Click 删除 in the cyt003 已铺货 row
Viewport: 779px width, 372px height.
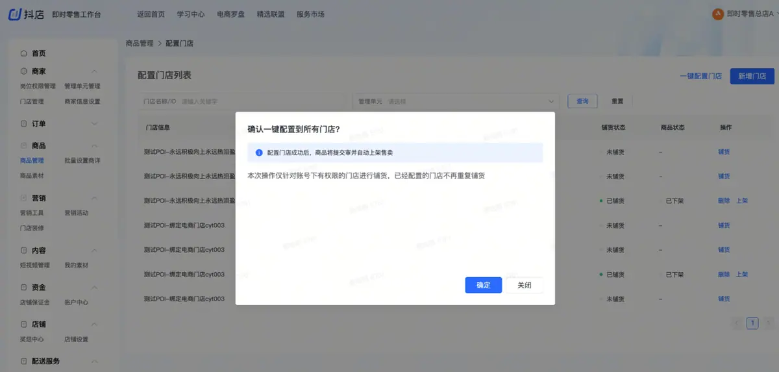(x=724, y=275)
